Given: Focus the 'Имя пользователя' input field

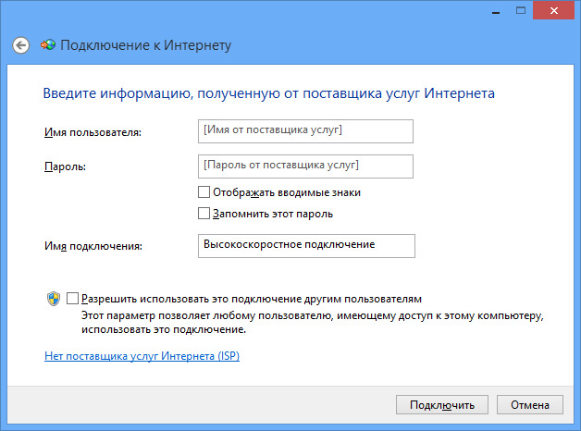Looking at the screenshot, I should pos(306,131).
